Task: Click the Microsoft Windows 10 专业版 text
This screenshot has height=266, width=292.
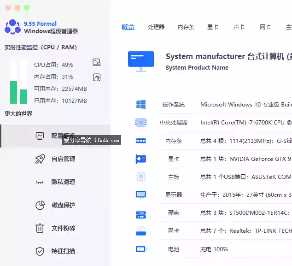Action: coord(246,104)
